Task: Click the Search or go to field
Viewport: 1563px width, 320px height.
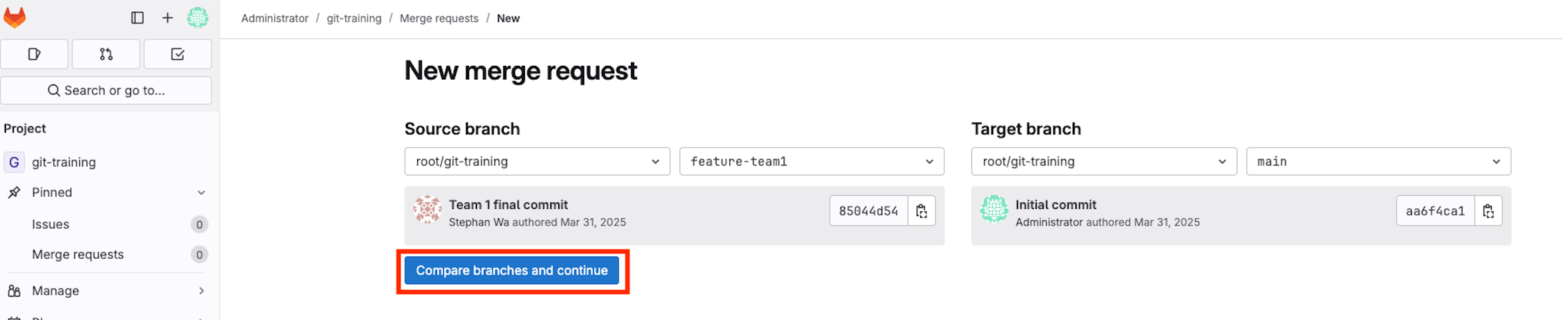Action: 106,90
